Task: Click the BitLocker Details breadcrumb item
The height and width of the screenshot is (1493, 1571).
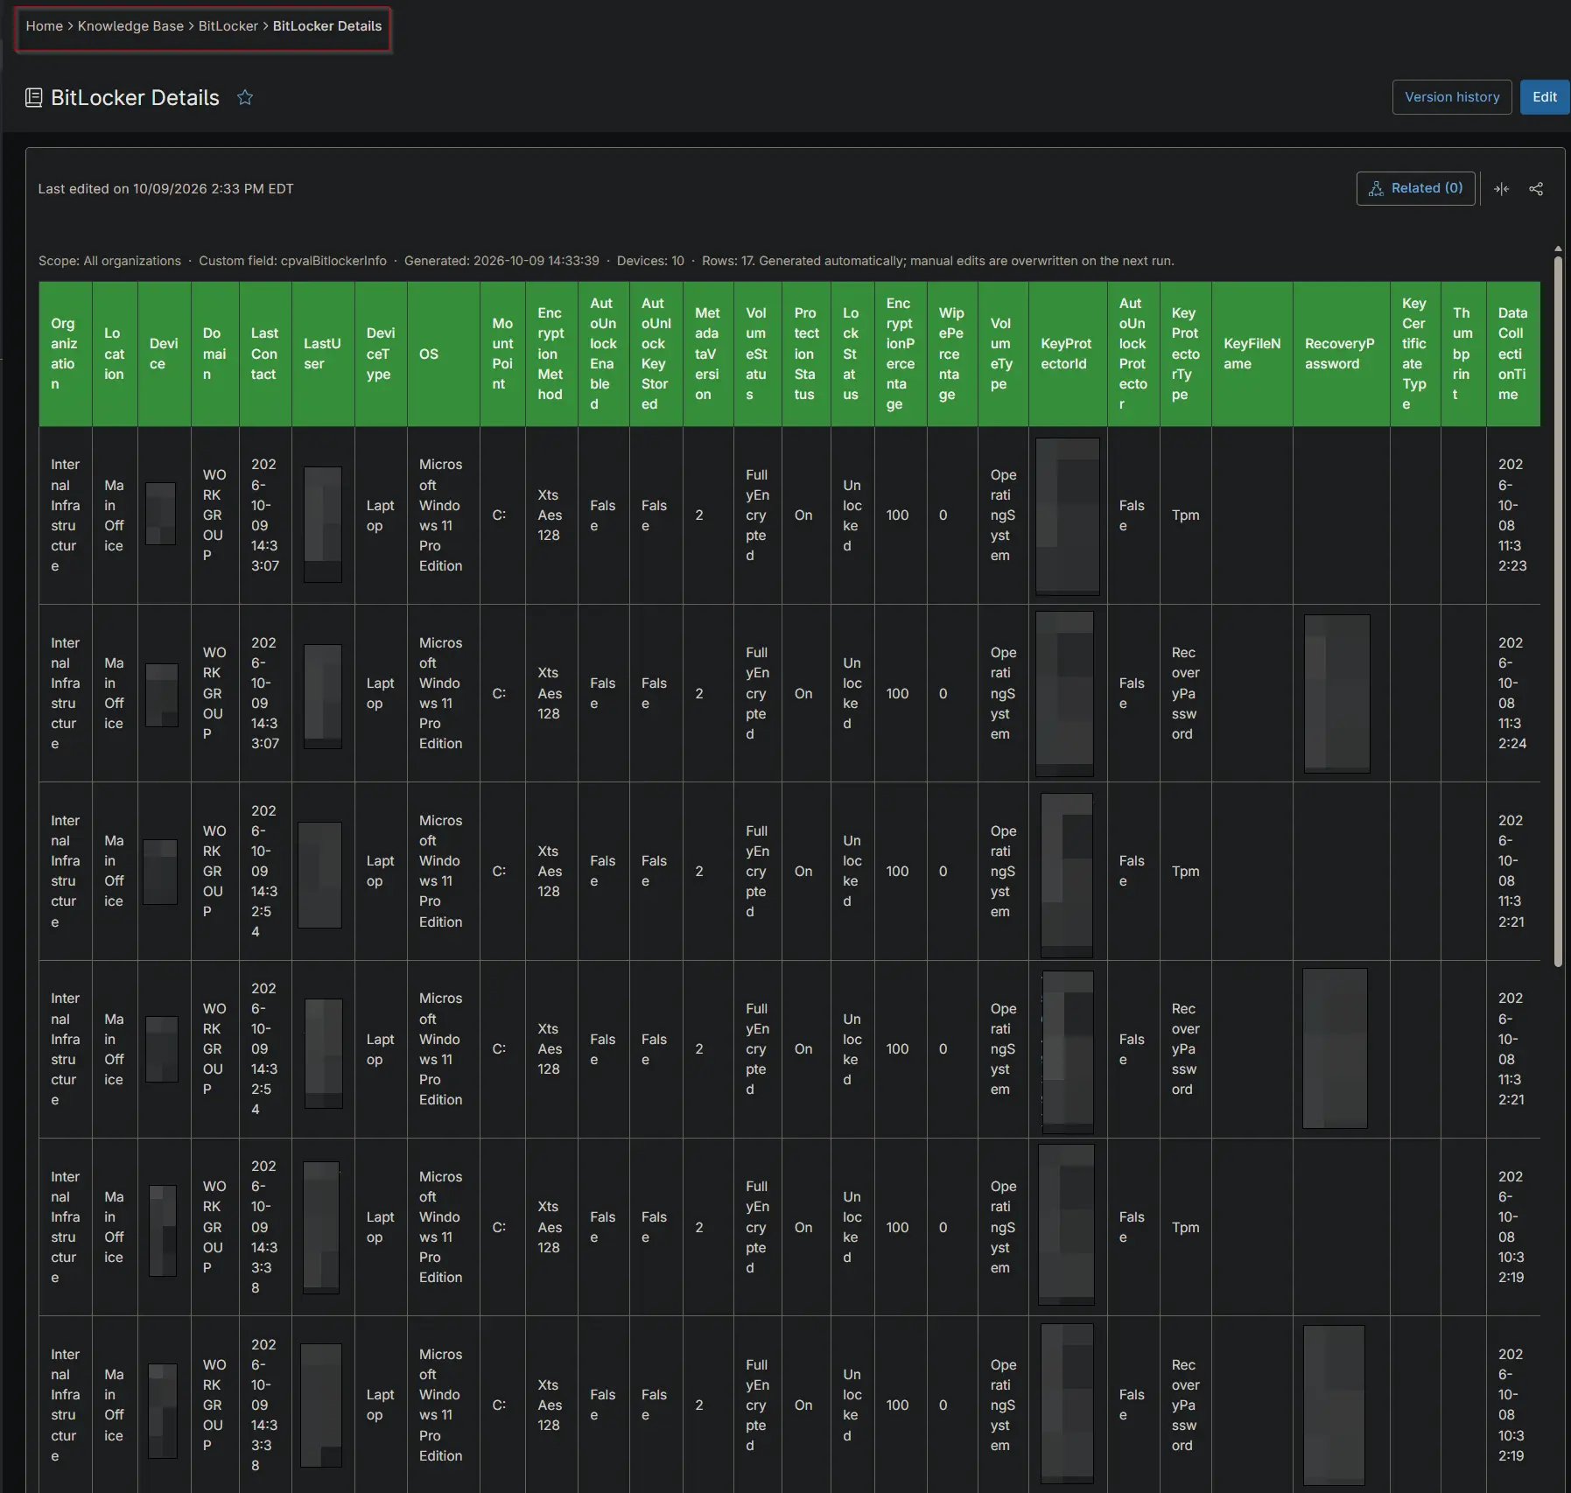Action: 327,26
